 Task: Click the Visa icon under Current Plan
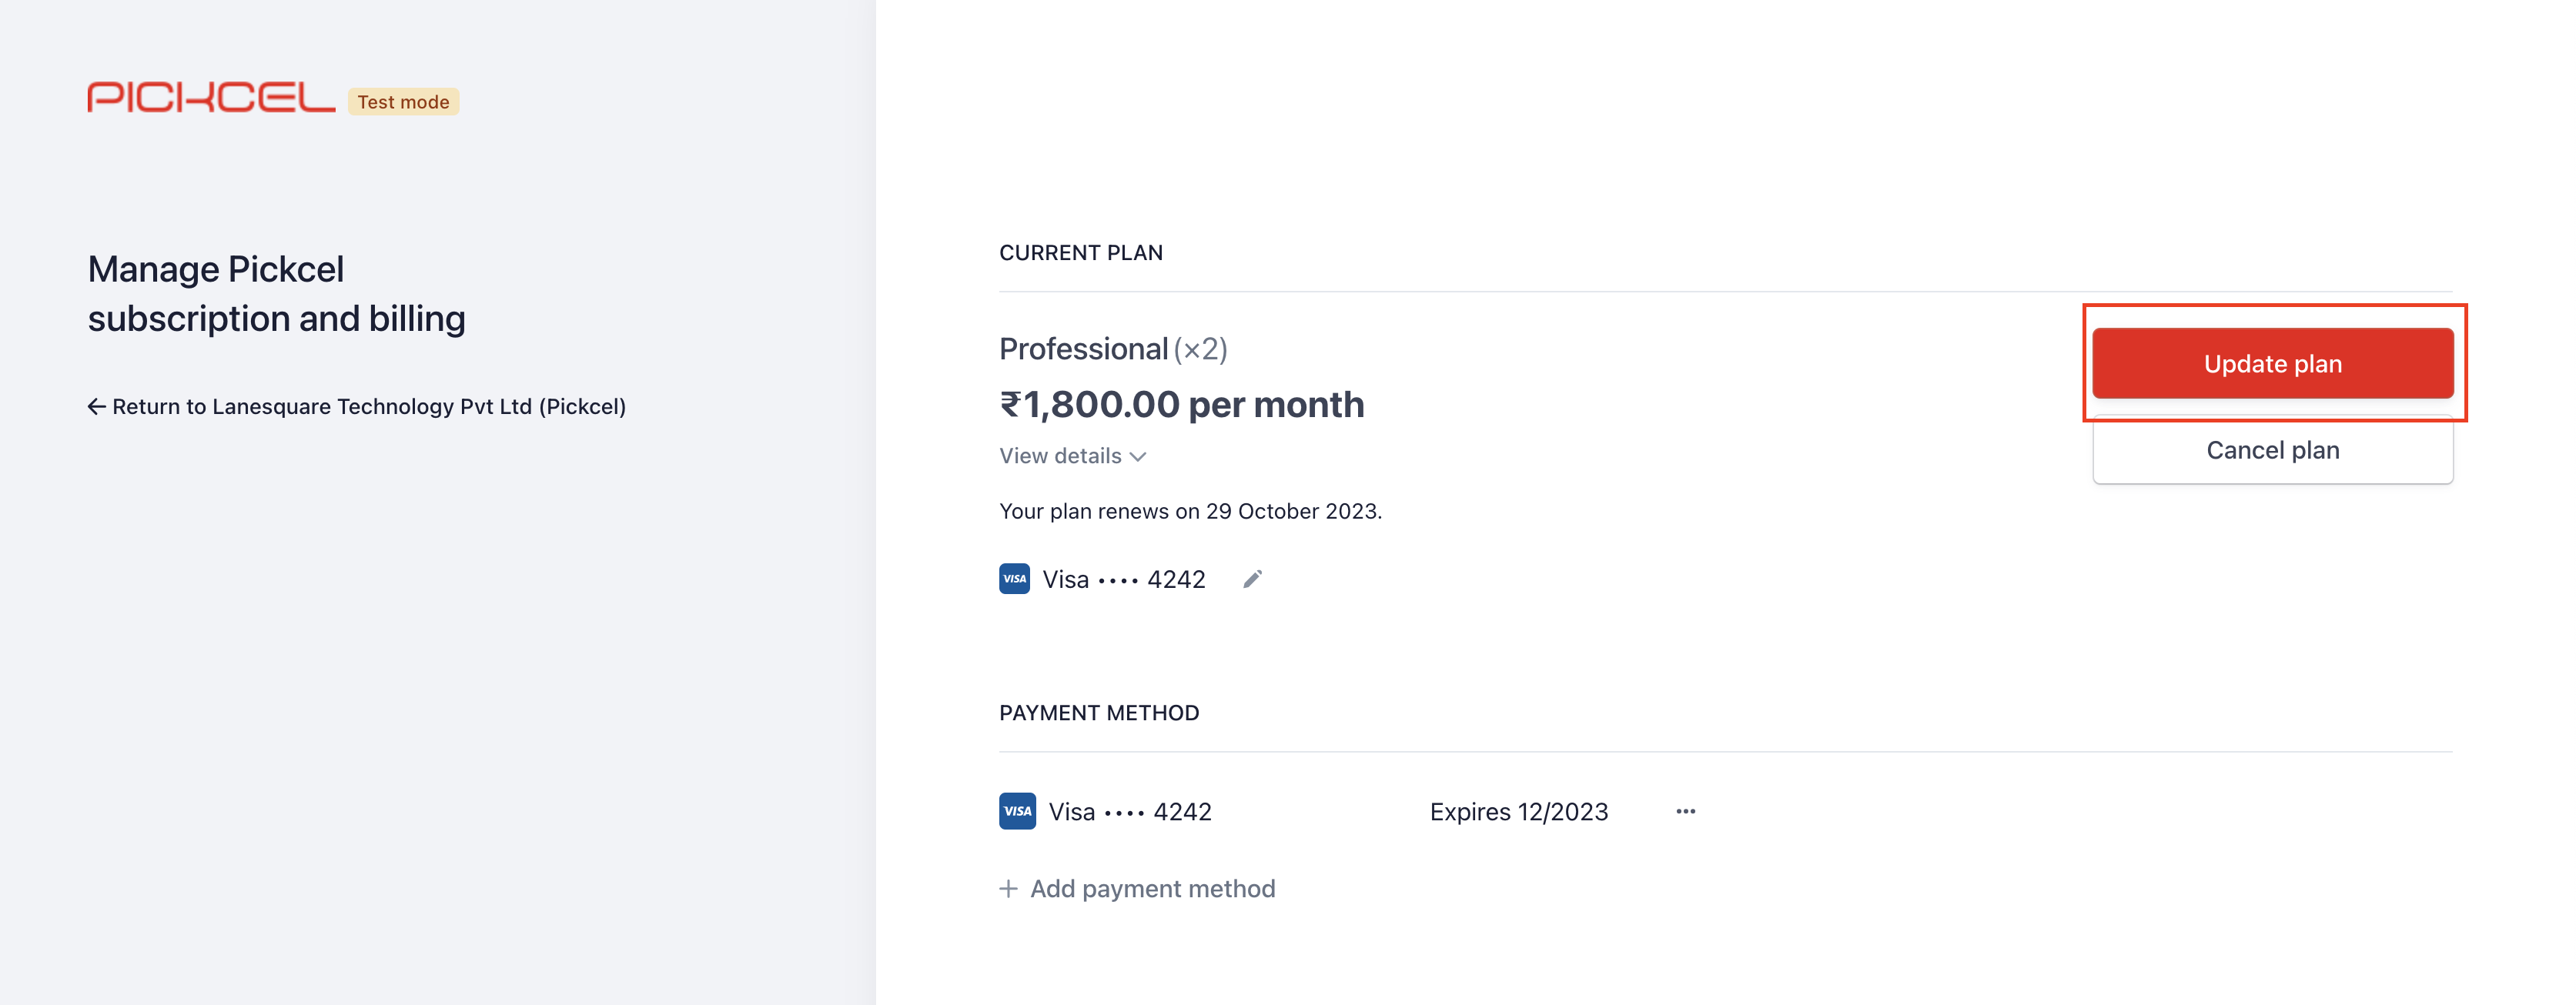(1014, 579)
